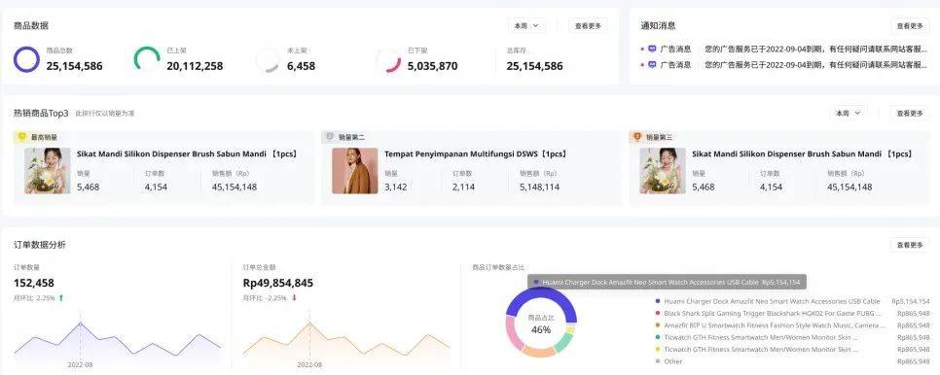Open the 本周 dropdown in 商品数据
This screenshot has height=375, width=940.
[527, 25]
